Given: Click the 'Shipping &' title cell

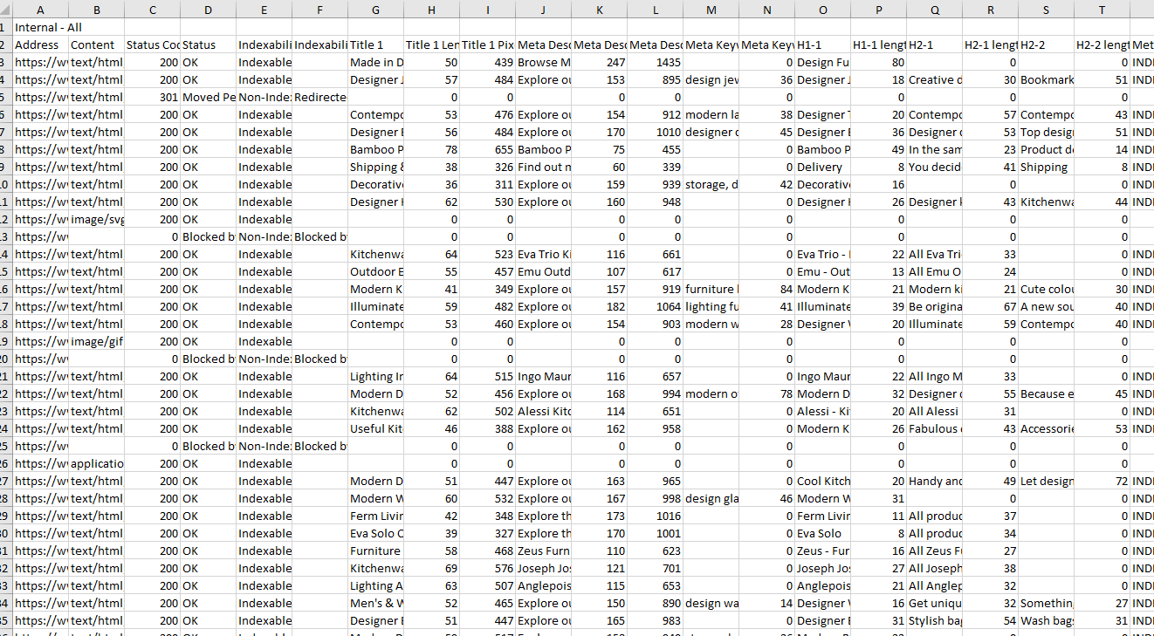Looking at the screenshot, I should pyautogui.click(x=375, y=167).
